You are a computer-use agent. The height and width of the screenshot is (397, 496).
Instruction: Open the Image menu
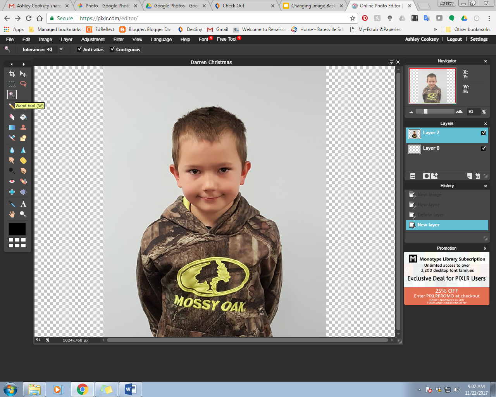tap(45, 39)
